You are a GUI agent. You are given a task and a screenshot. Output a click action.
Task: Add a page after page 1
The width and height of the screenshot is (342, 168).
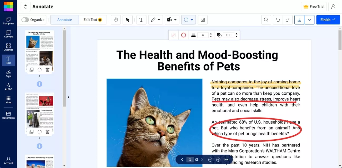[39, 84]
